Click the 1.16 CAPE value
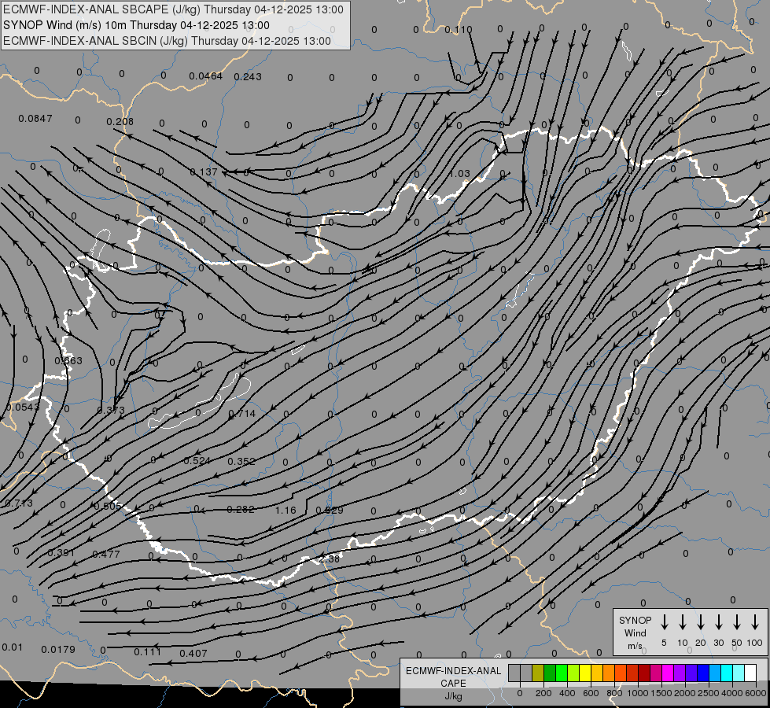 pyautogui.click(x=286, y=510)
